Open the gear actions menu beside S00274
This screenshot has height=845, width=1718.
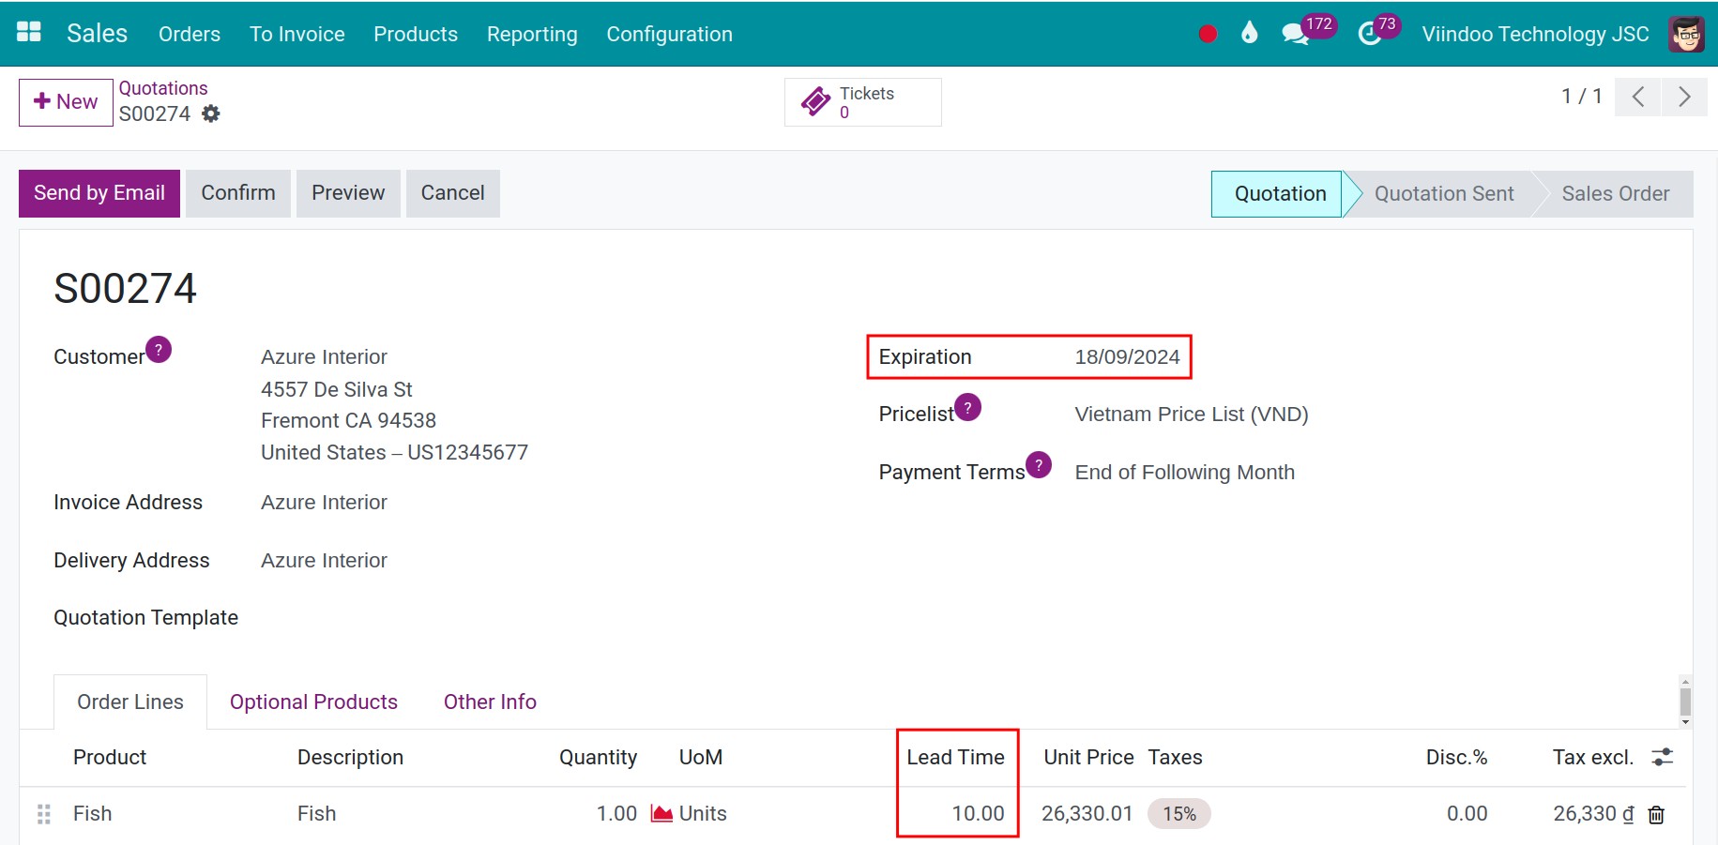(211, 113)
